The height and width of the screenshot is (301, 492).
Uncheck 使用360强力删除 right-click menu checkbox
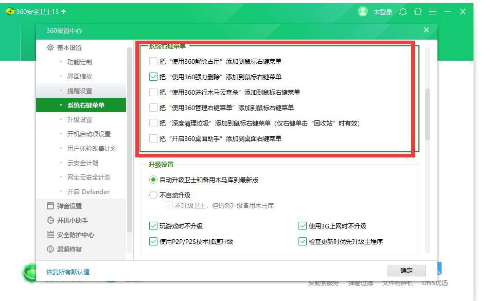[153, 77]
